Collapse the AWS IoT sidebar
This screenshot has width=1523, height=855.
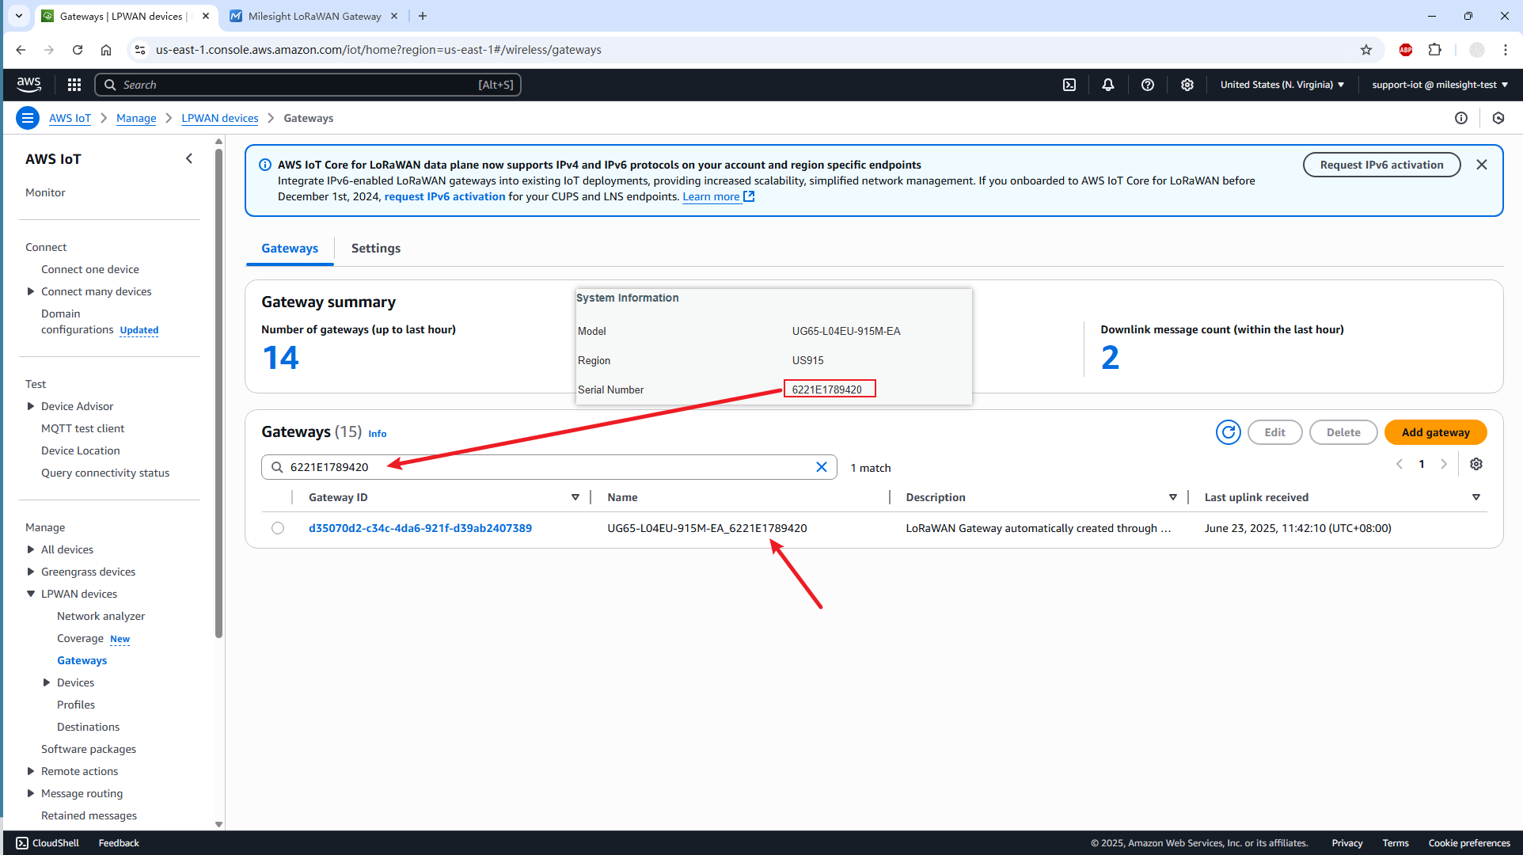click(189, 158)
